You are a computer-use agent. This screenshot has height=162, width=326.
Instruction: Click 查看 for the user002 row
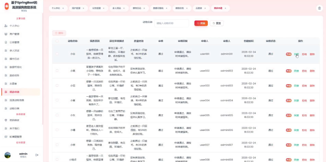289,71
